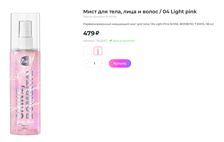The height and width of the screenshot is (142, 224).
Task: Select the white variant swatch
Action: (87, 51)
